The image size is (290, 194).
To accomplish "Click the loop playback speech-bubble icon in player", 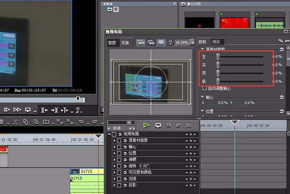I will point(28,110).
